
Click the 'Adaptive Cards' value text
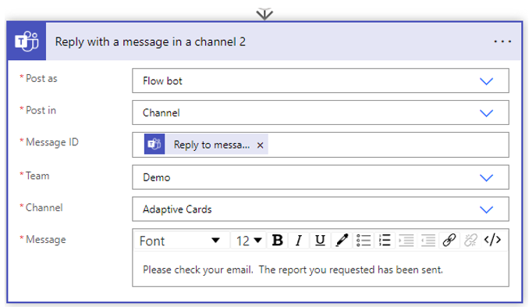177,209
